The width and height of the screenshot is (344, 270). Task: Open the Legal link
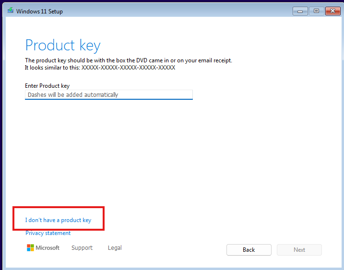pyautogui.click(x=115, y=248)
